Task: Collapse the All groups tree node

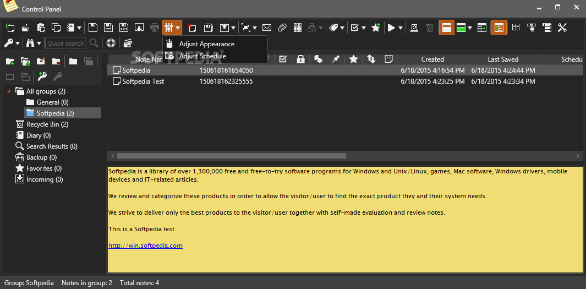Action: coord(9,91)
